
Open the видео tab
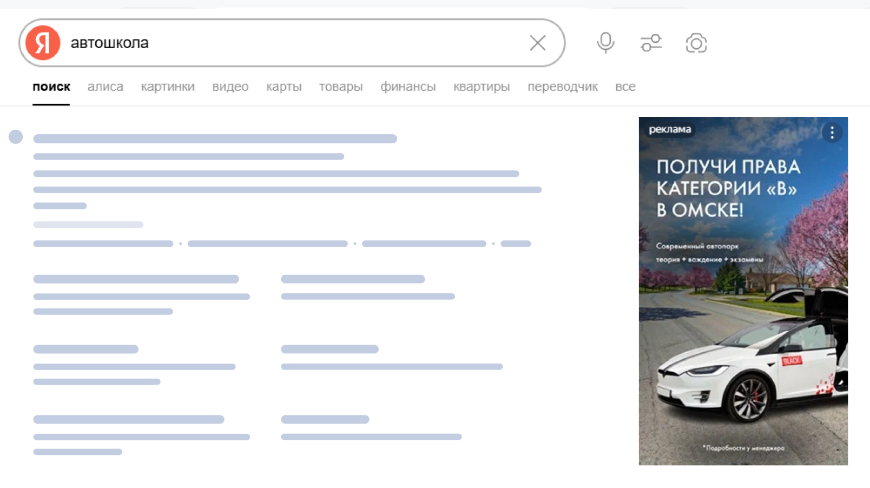coord(230,87)
